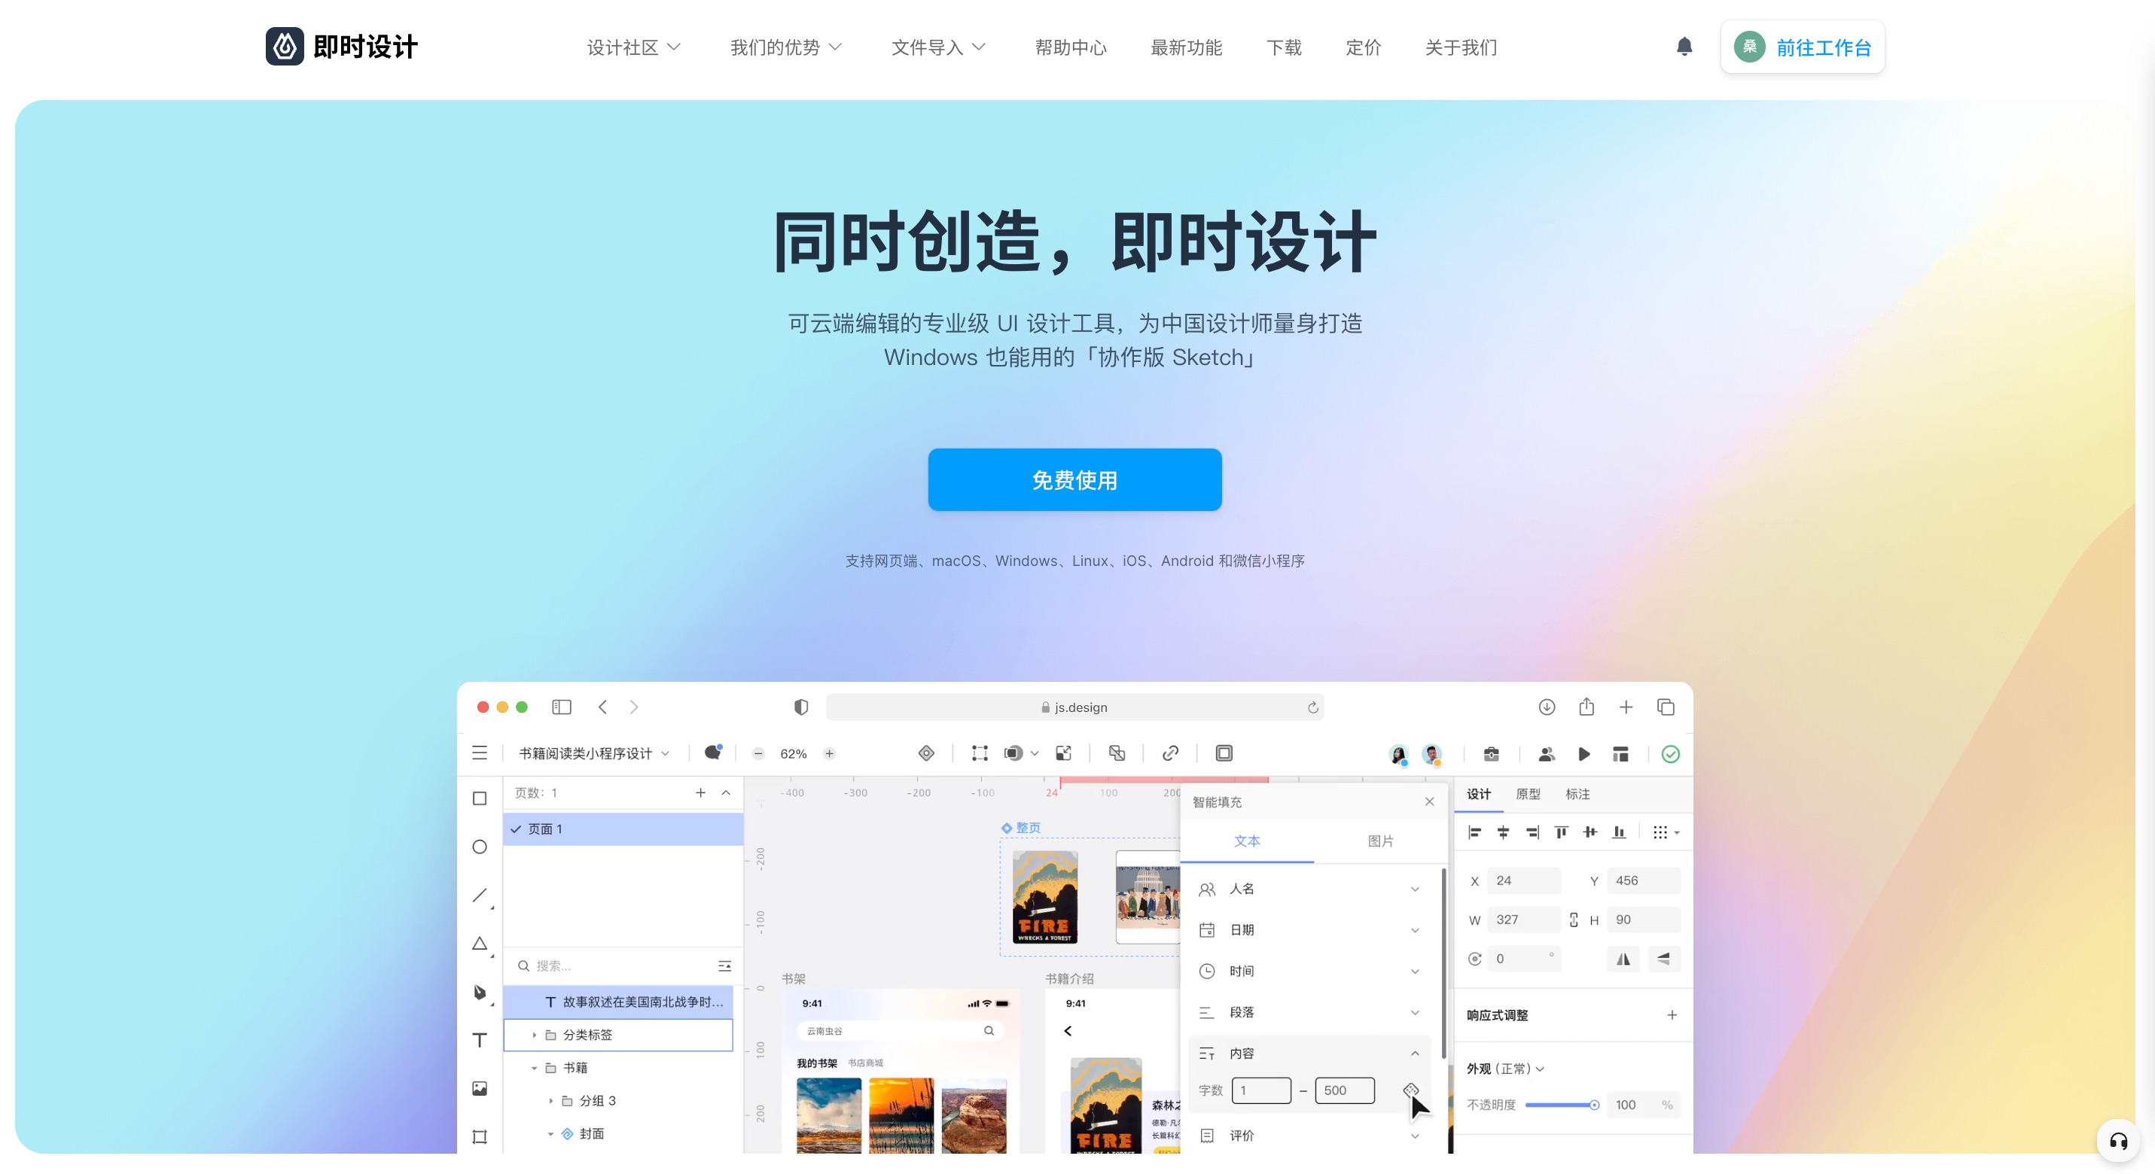Open the 外观 (正常) blend mode dropdown

[x=1505, y=1068]
